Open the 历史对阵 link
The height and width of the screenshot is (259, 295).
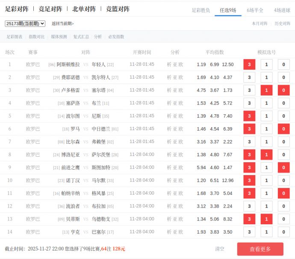(x=282, y=24)
